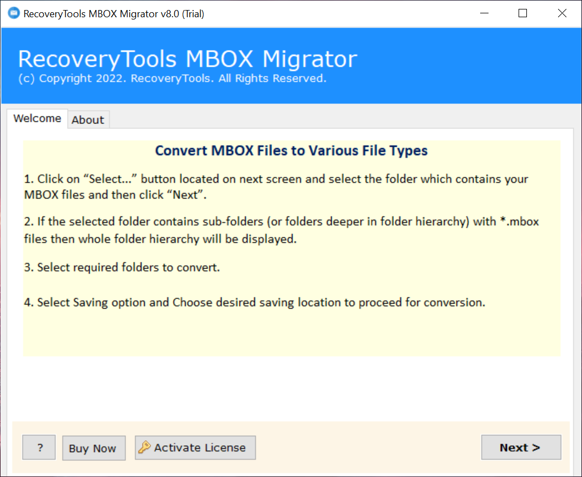Image resolution: width=582 pixels, height=477 pixels.
Task: Click the key icon on Activate License
Action: pos(144,448)
